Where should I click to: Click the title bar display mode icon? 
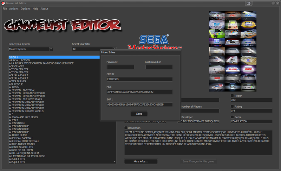(248, 3)
